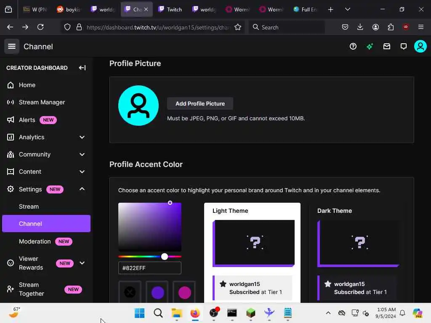Click the Stream Together person-plus icon
This screenshot has width=431, height=323.
coord(11,289)
